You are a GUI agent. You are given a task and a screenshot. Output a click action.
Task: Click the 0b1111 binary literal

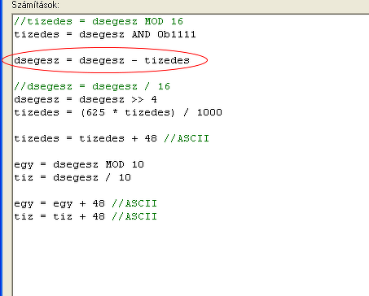click(177, 34)
